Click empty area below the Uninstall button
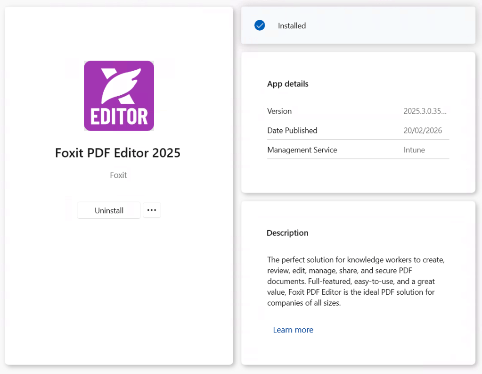This screenshot has width=482, height=374. [118, 283]
